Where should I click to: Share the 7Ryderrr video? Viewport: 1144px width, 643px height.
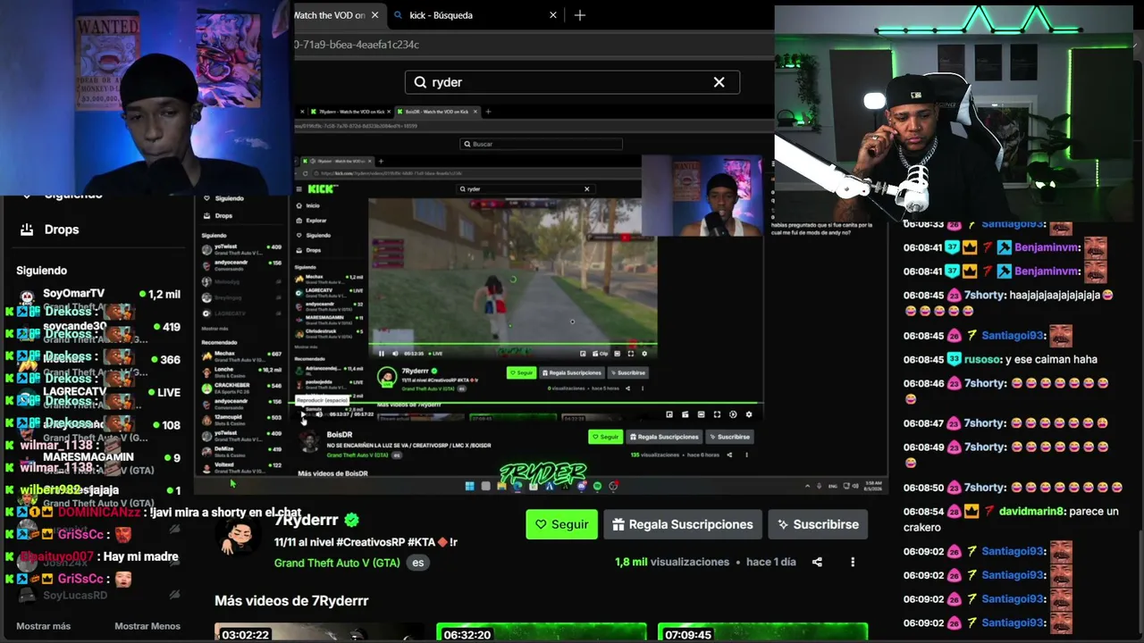817,562
